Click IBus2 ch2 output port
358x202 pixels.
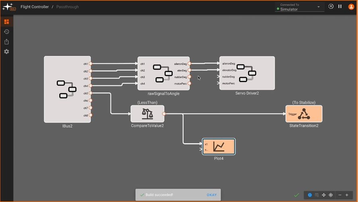pos(90,71)
